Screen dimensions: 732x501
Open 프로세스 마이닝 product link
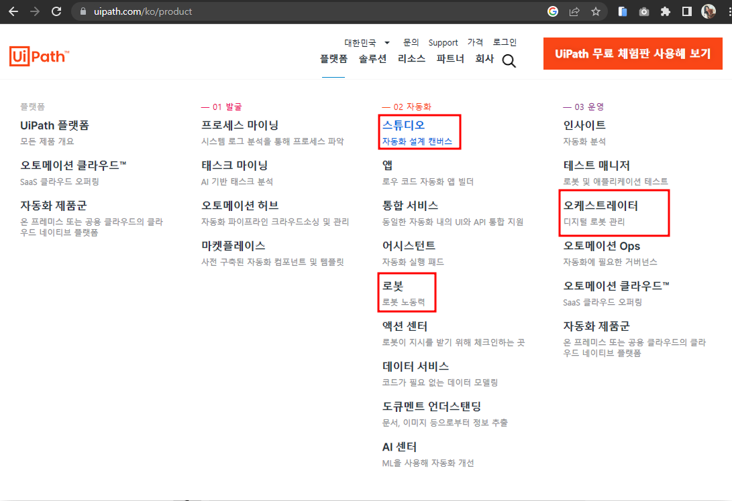coord(240,125)
